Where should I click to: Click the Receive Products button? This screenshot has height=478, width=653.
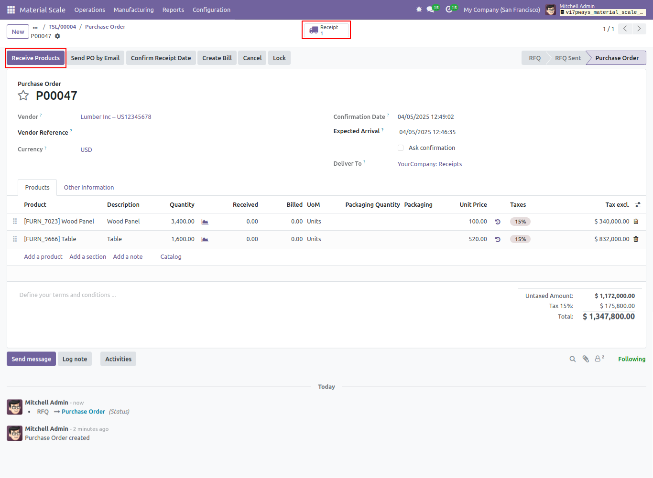point(36,58)
